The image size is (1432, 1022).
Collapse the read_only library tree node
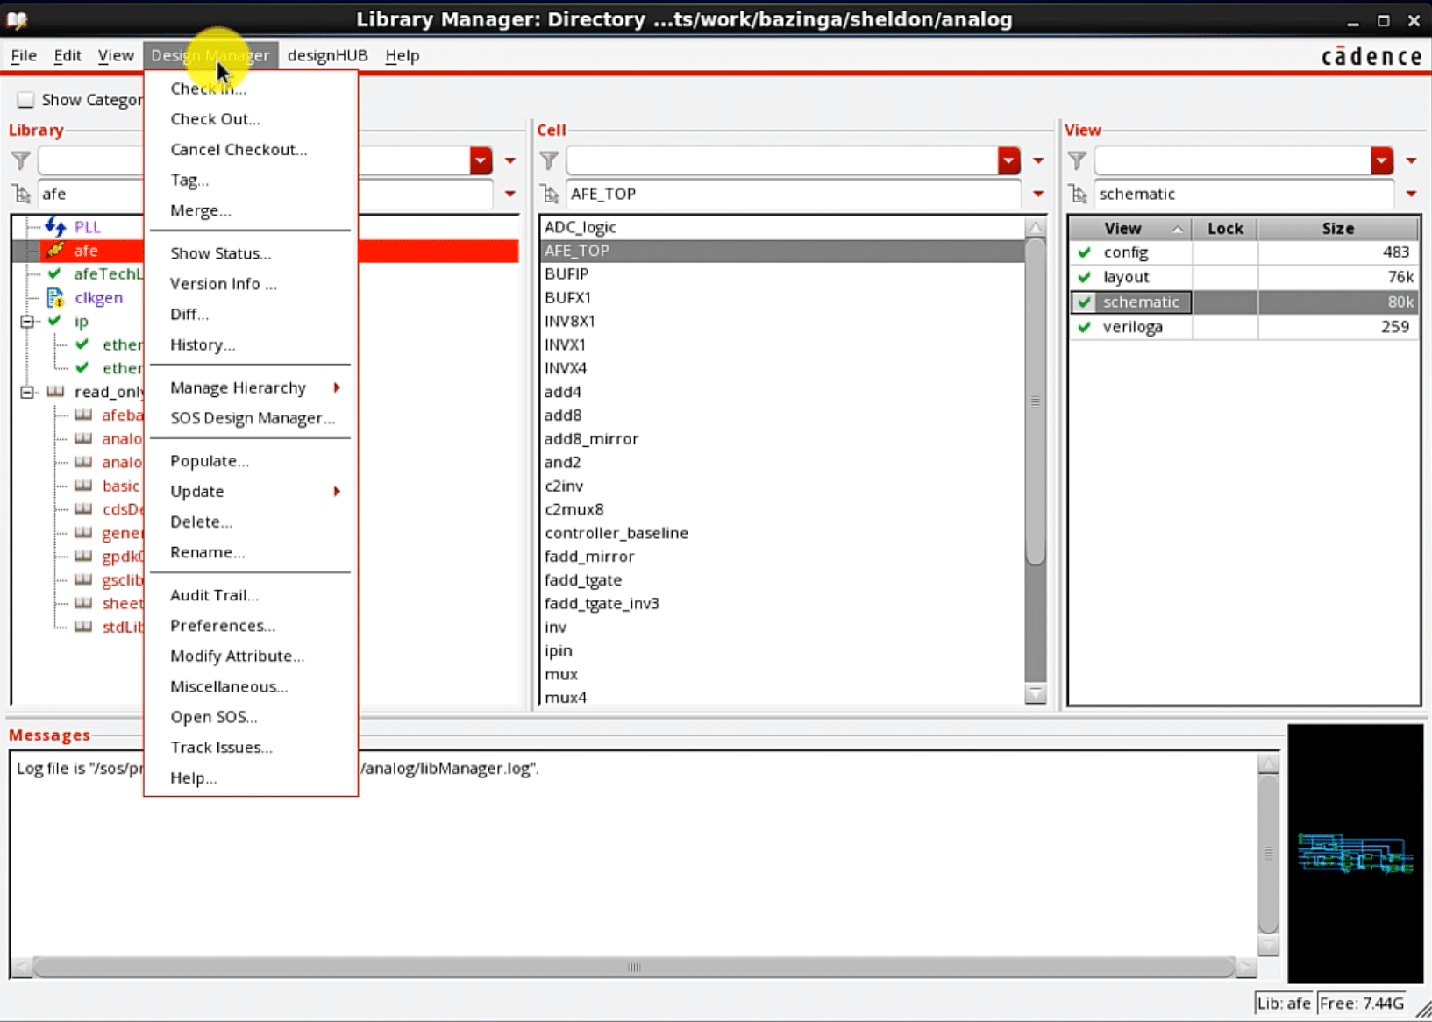(x=27, y=392)
